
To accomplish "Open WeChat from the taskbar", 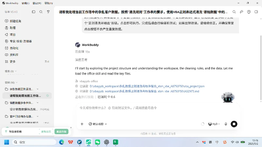I will click(98, 142).
